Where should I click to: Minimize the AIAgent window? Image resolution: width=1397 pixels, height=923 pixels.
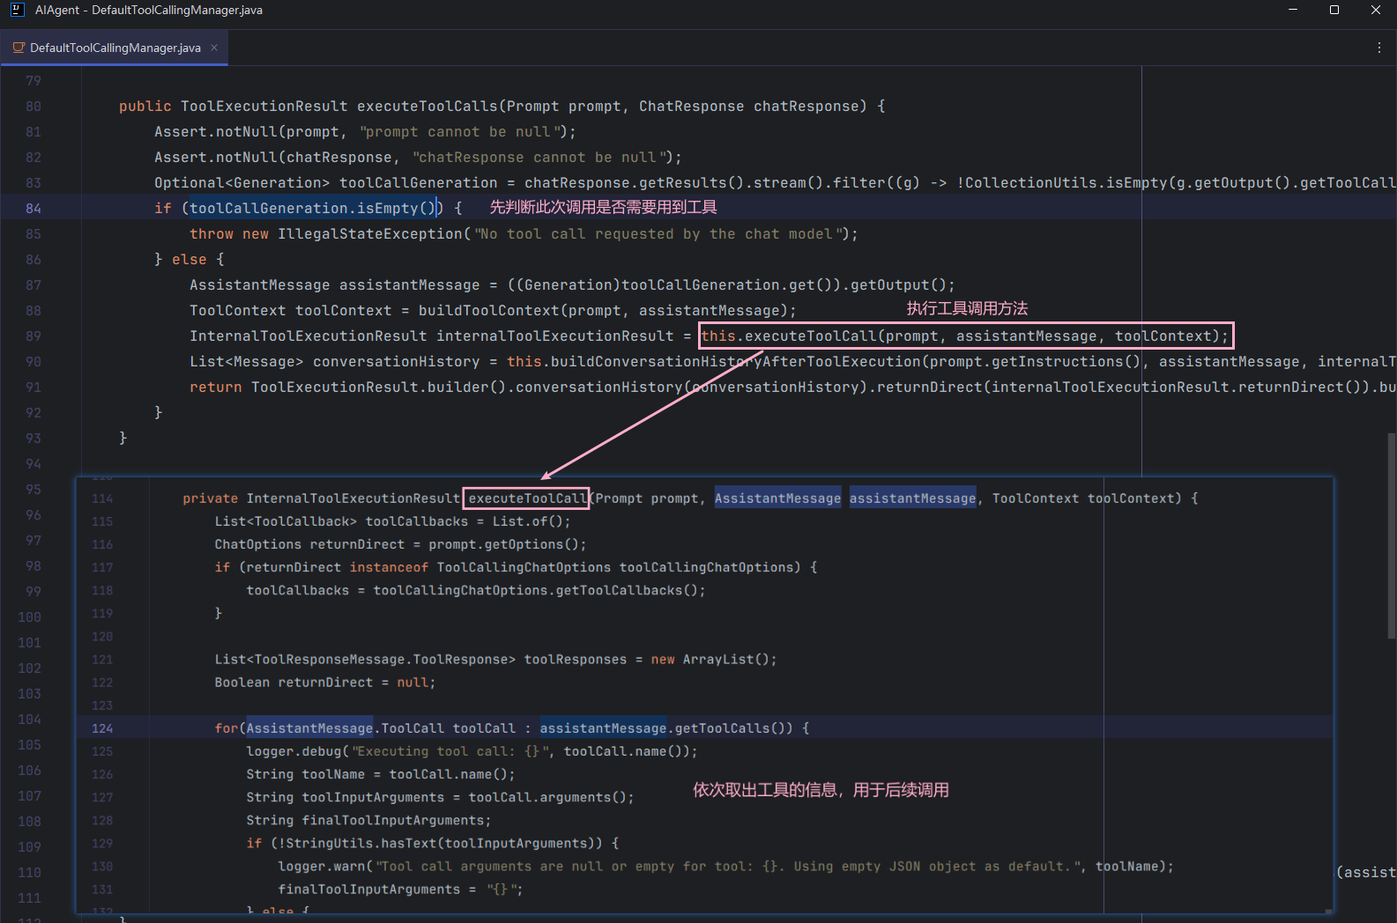1293,11
